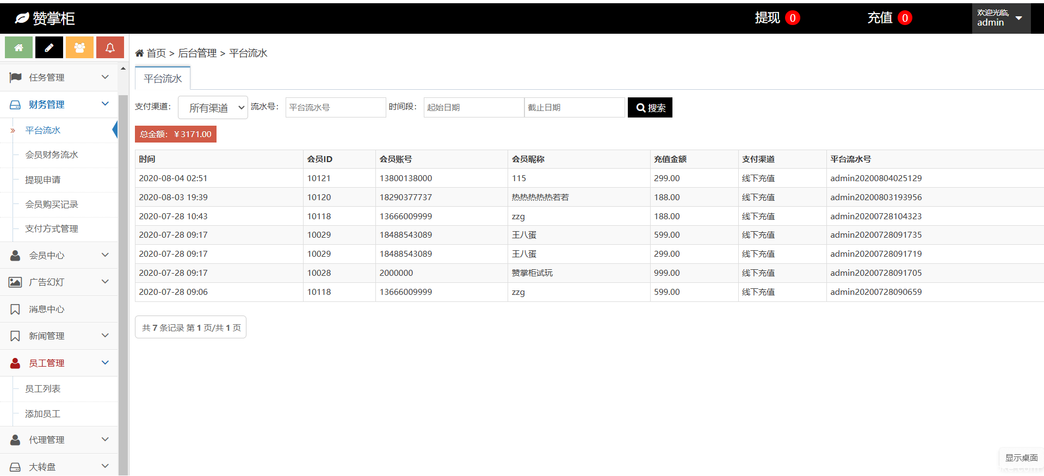Collapse the 员工管理 sidebar section
1044x476 pixels.
(x=59, y=363)
